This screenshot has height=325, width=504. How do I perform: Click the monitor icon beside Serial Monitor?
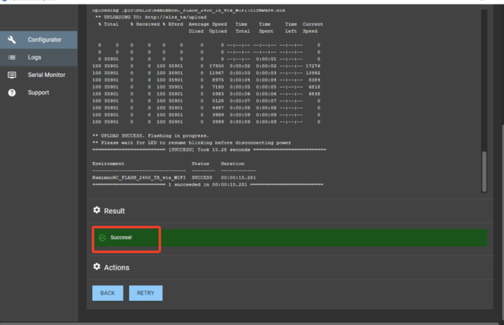[x=12, y=75]
